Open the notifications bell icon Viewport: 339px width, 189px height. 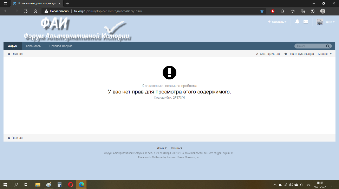coord(297,22)
